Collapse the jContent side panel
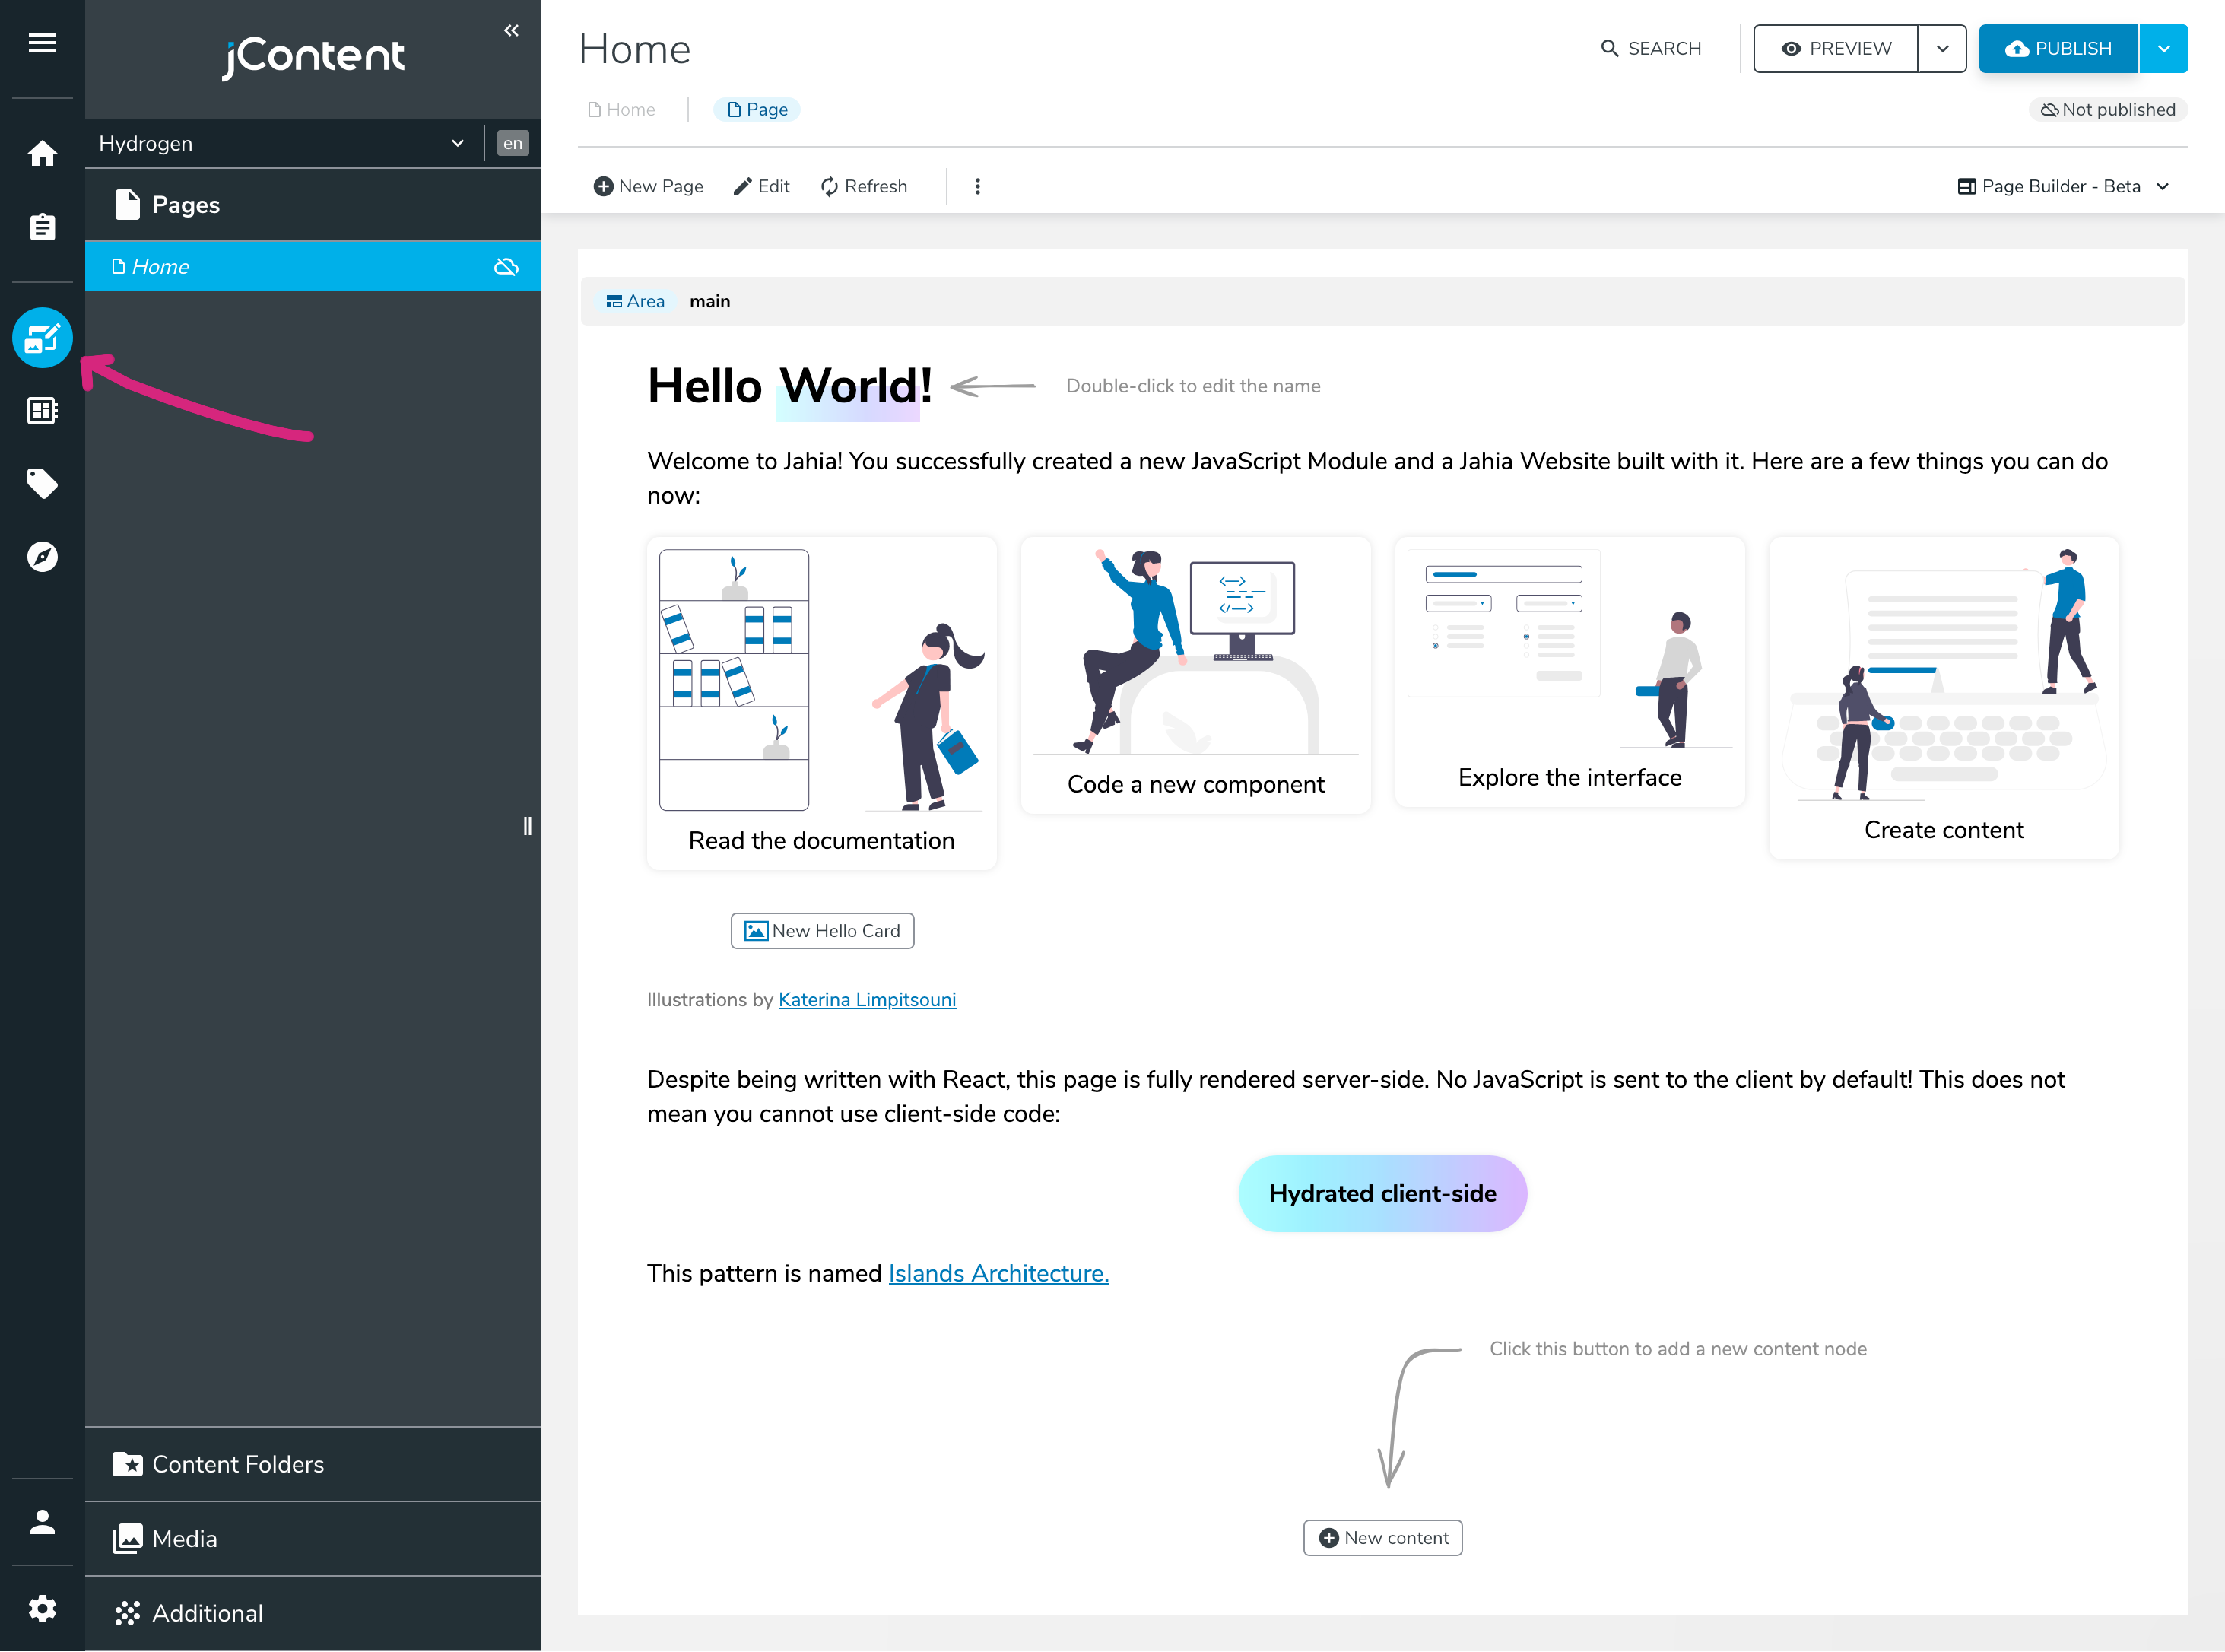Image resolution: width=2225 pixels, height=1652 pixels. [x=511, y=30]
